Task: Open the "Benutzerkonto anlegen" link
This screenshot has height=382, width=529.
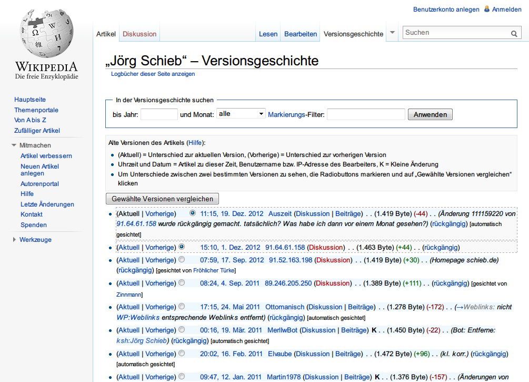Action: point(446,9)
